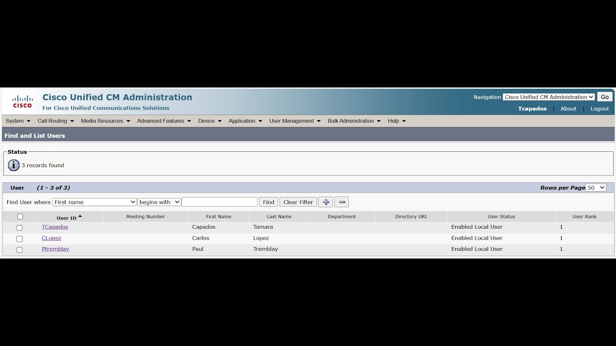The width and height of the screenshot is (616, 346).
Task: Check the box for CLopez row
Action: click(x=20, y=239)
